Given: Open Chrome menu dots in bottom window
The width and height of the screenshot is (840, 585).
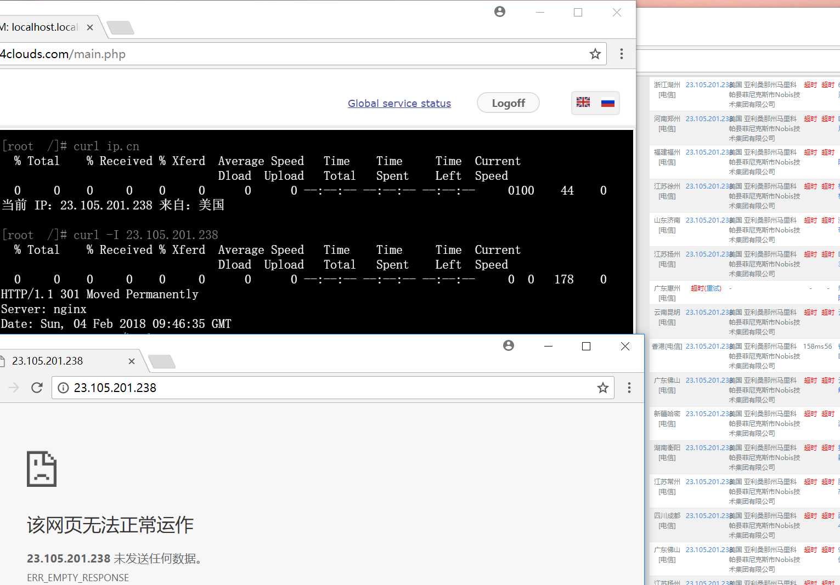Looking at the screenshot, I should click(x=629, y=388).
